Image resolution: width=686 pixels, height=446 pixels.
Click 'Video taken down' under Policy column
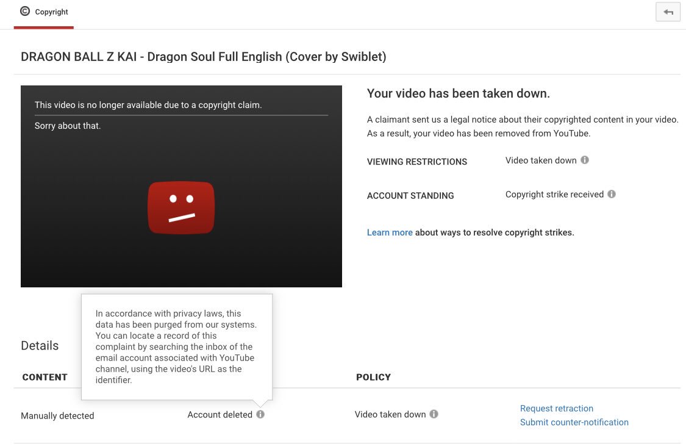pyautogui.click(x=390, y=414)
